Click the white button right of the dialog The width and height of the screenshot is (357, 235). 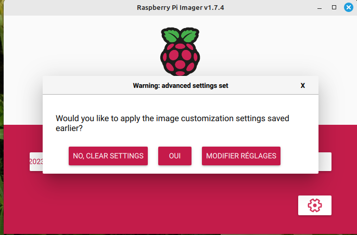coord(325,162)
